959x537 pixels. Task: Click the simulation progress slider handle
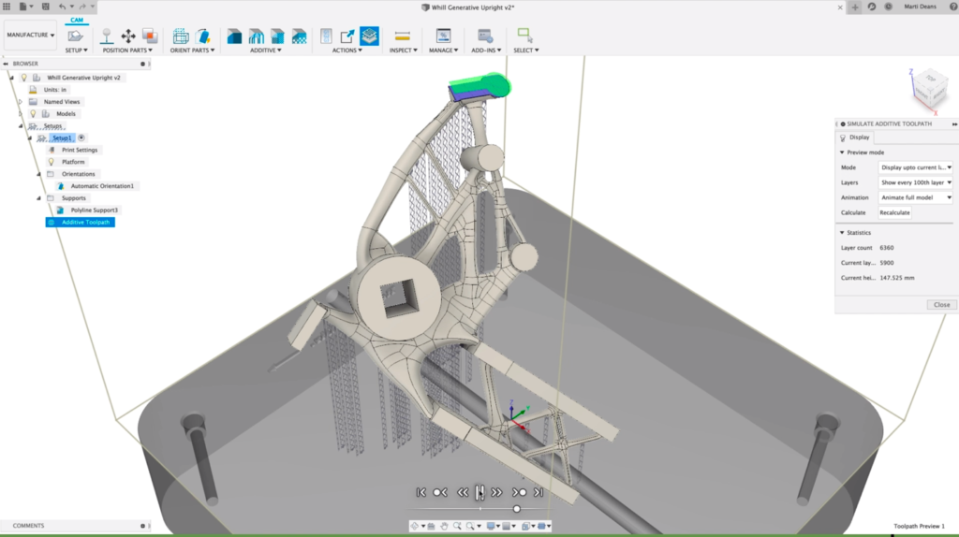coord(516,509)
